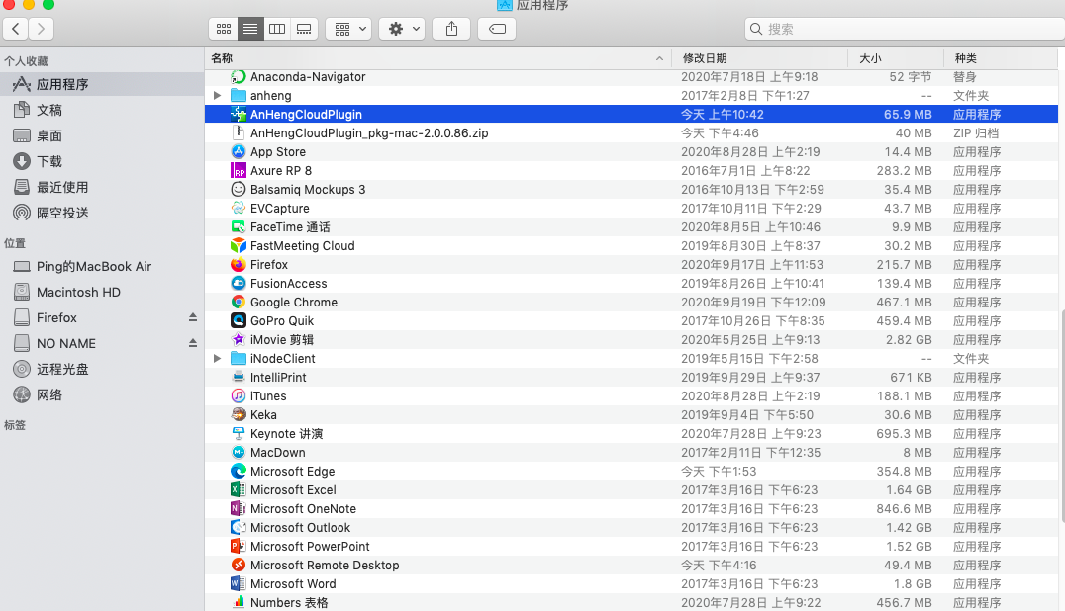Expand the iNodeClient folder disclosure triangle

tap(218, 358)
